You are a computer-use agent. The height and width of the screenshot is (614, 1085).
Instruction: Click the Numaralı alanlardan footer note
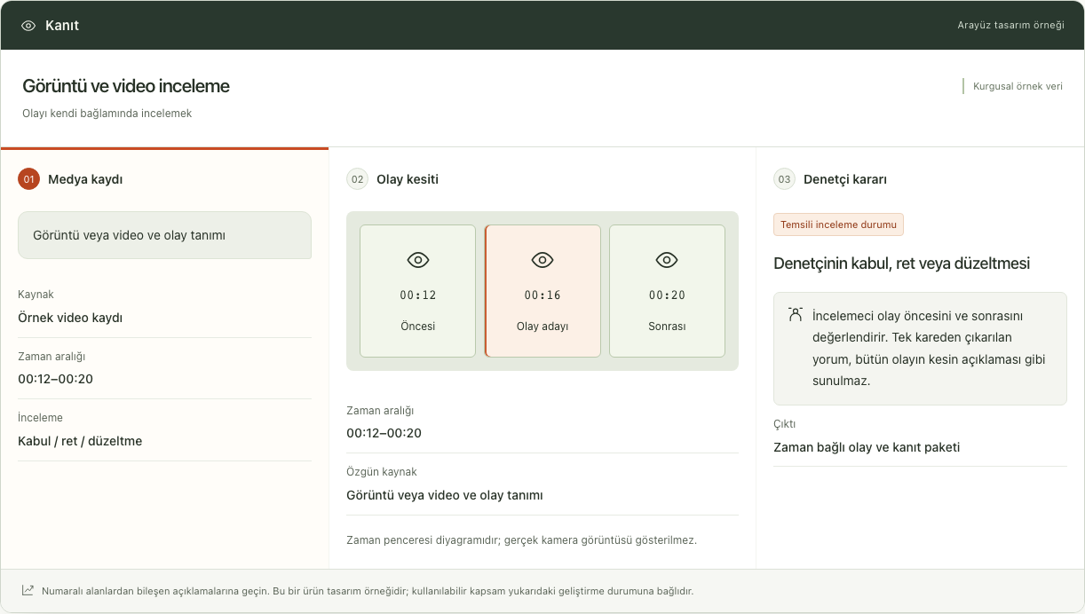click(368, 590)
